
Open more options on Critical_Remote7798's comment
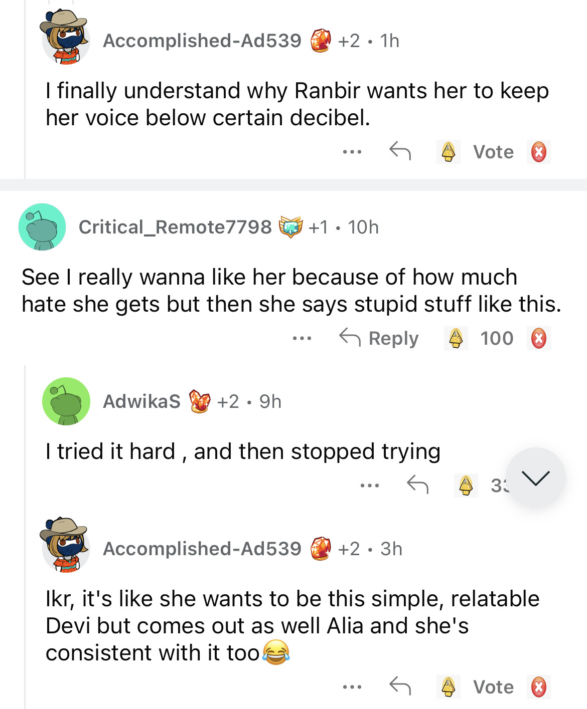pyautogui.click(x=302, y=338)
